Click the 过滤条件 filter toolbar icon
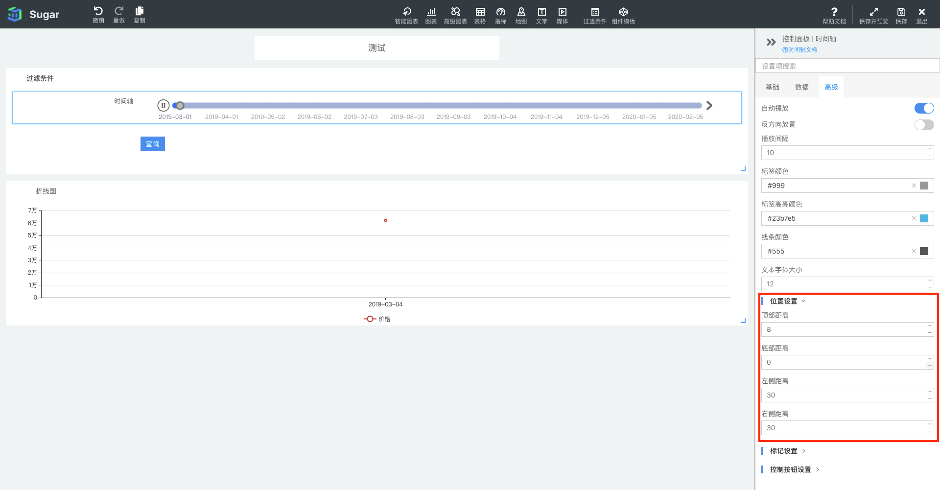This screenshot has width=940, height=490. [595, 12]
